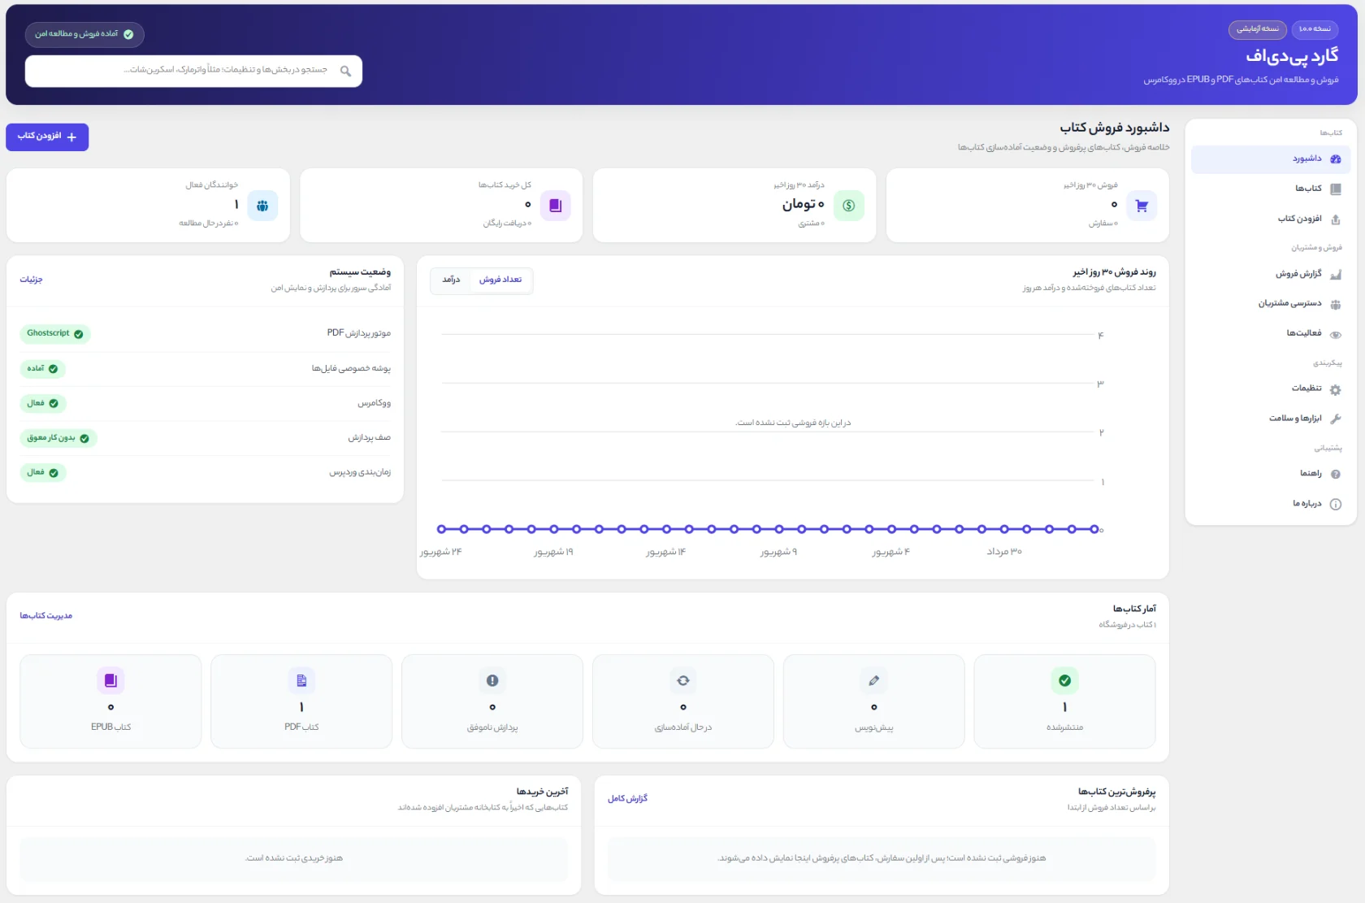Viewport: 1365px width, 903px height.
Task: Open the کتاب‌ها sidebar item
Action: click(x=1270, y=189)
